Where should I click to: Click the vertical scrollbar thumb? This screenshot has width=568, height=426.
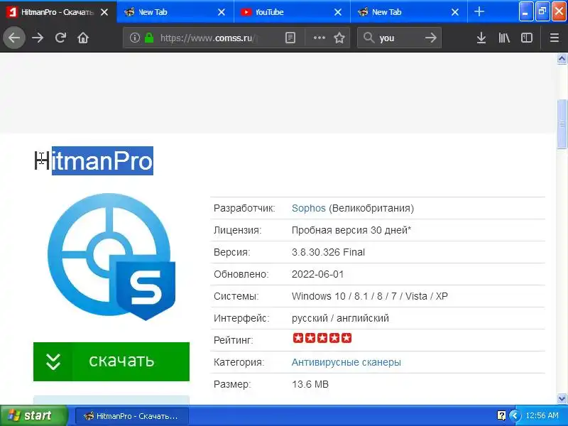[562, 124]
